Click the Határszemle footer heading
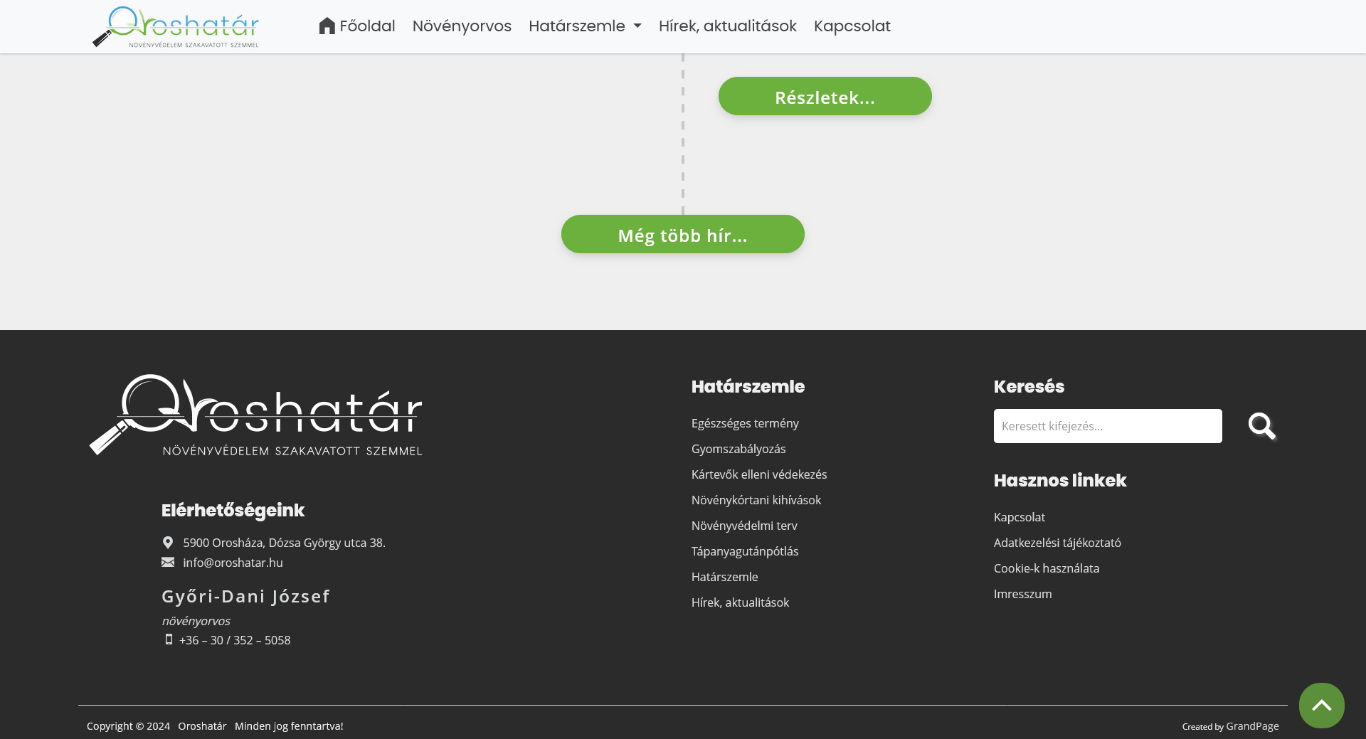Viewport: 1366px width, 739px height. [748, 386]
